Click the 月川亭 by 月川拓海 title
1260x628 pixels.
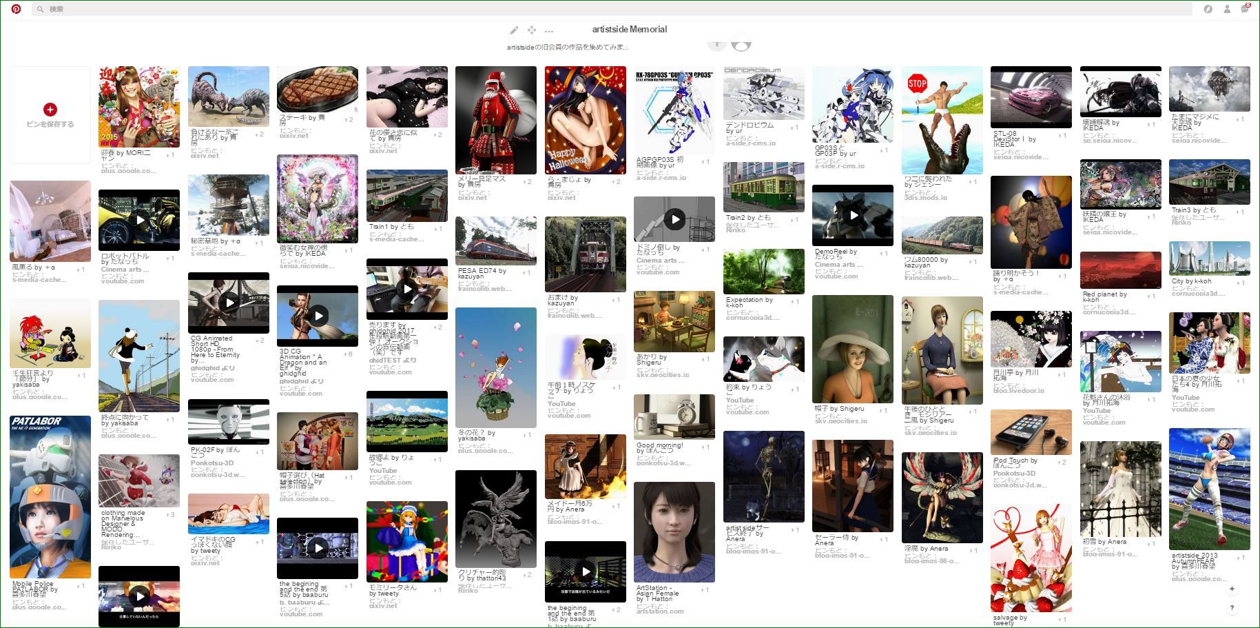tap(1016, 376)
